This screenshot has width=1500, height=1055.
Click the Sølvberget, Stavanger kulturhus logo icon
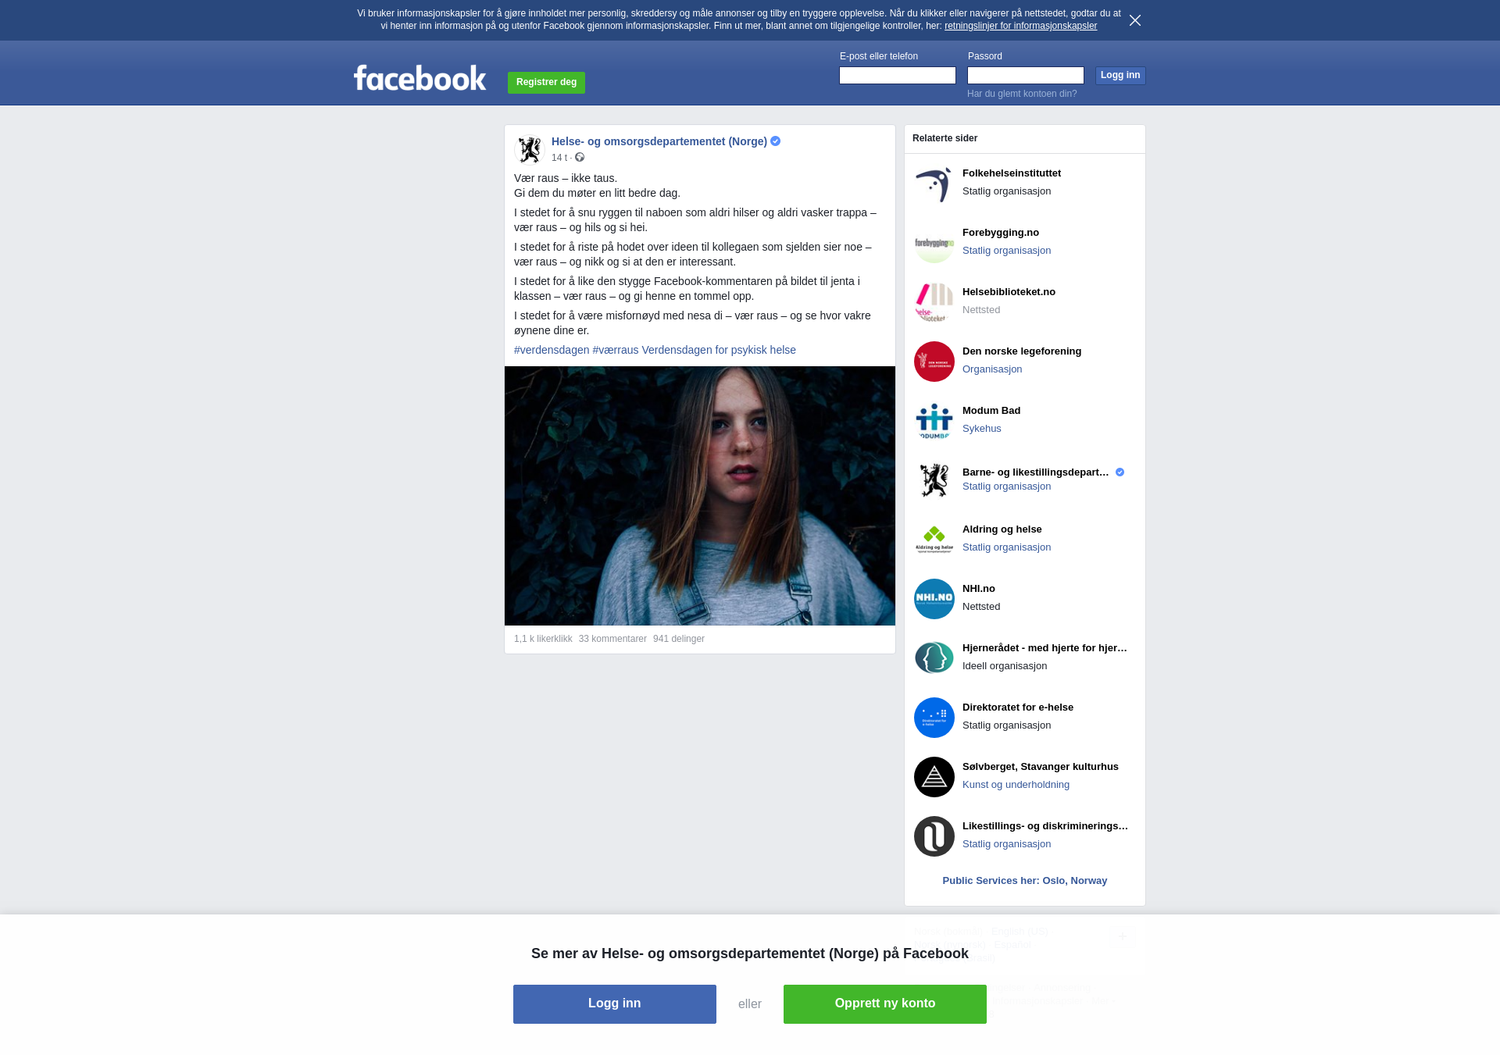point(934,777)
